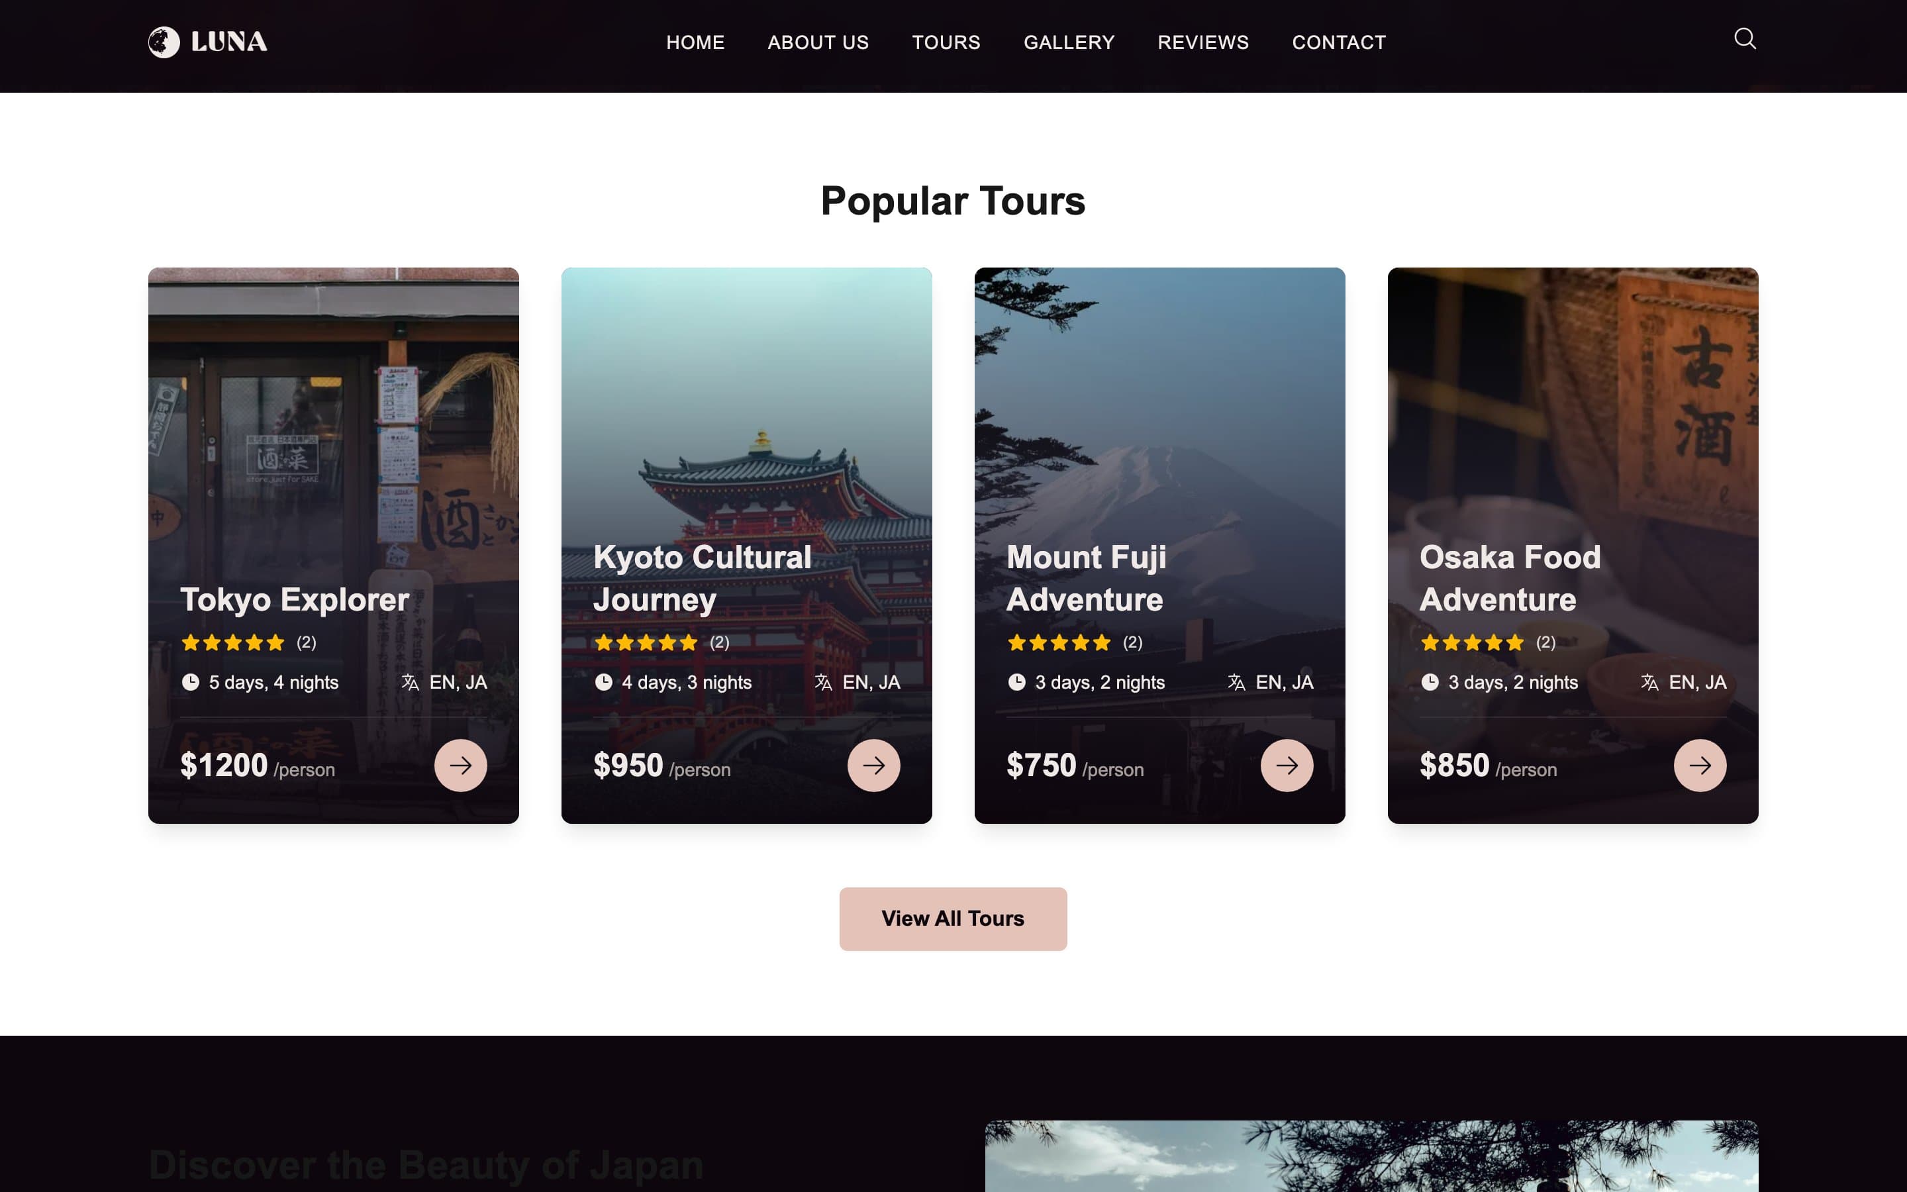Open the About Us page
Screen dimensions: 1907x1192
818,42
